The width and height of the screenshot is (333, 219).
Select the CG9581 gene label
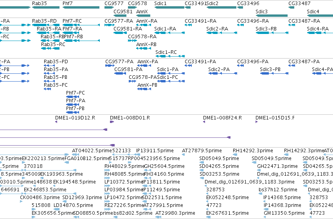coord(123,11)
